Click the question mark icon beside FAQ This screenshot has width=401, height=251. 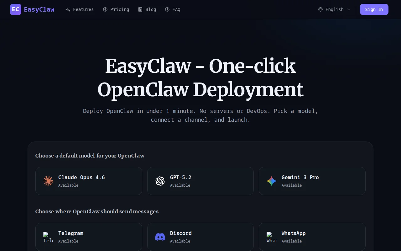tap(167, 9)
